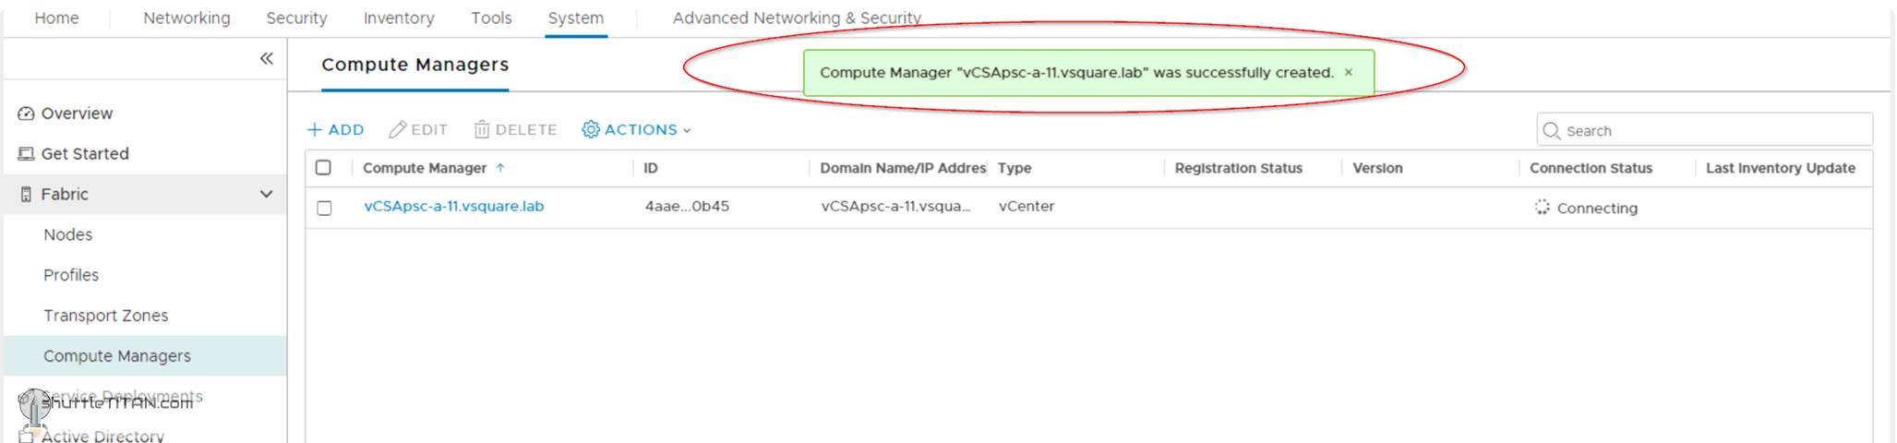1897x443 pixels.
Task: Click the Edit pencil icon
Action: (398, 130)
